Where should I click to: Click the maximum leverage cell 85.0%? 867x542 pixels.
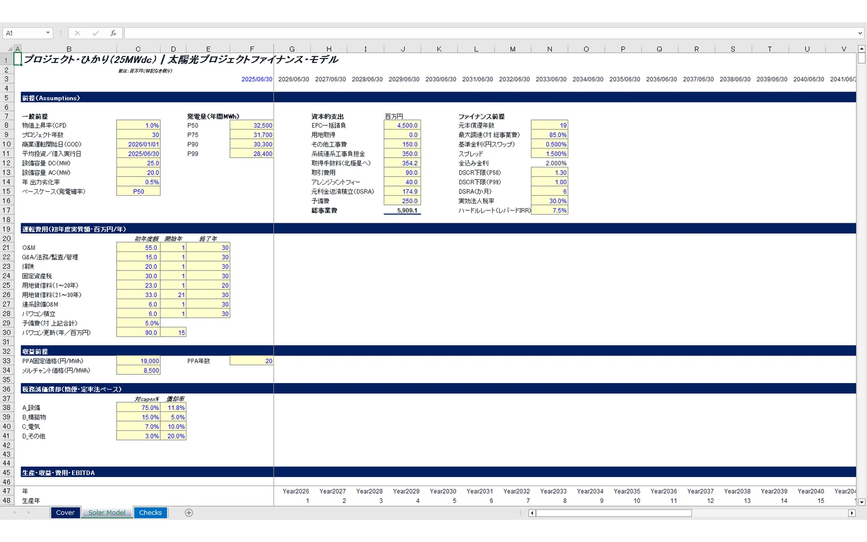549,135
